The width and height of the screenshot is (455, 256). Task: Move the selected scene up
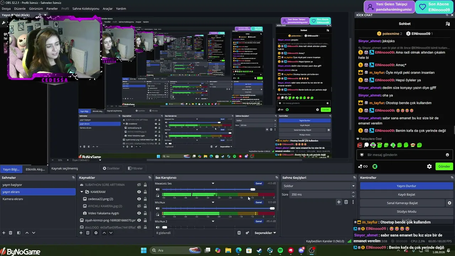pyautogui.click(x=27, y=233)
